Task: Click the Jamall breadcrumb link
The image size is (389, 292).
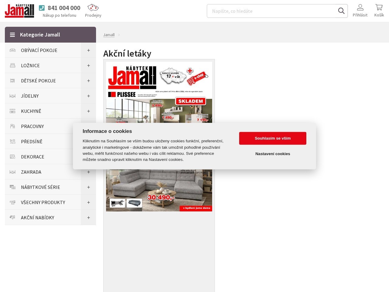Action: tap(109, 35)
